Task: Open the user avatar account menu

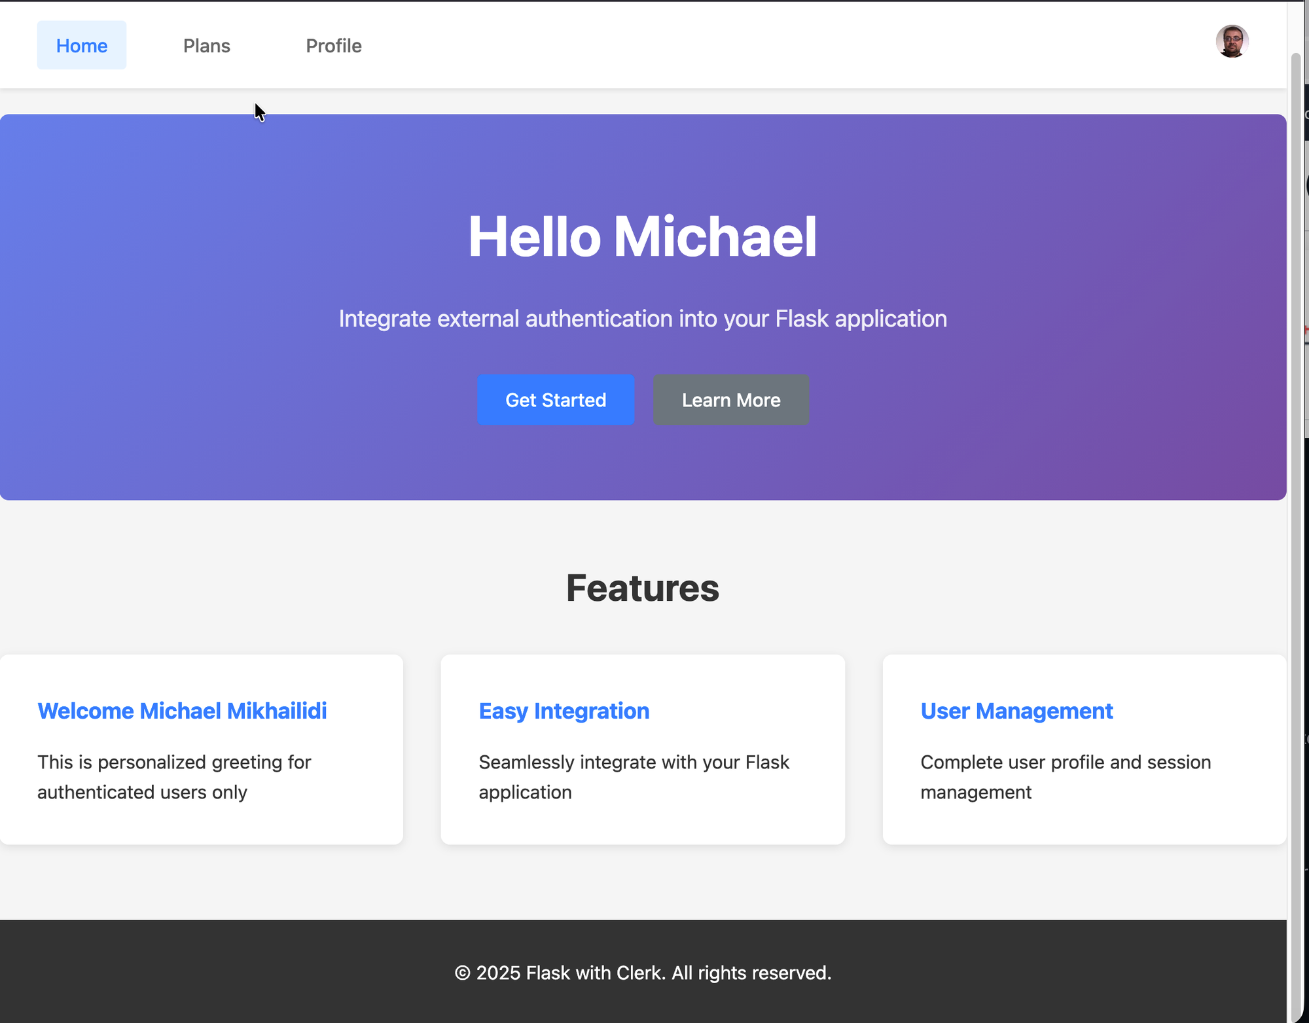Action: tap(1232, 42)
